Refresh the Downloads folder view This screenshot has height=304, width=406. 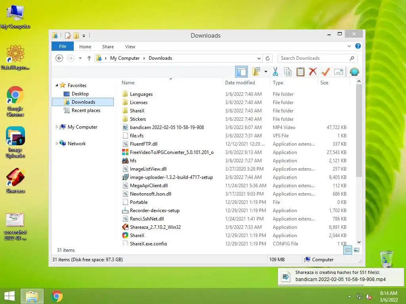(x=268, y=58)
